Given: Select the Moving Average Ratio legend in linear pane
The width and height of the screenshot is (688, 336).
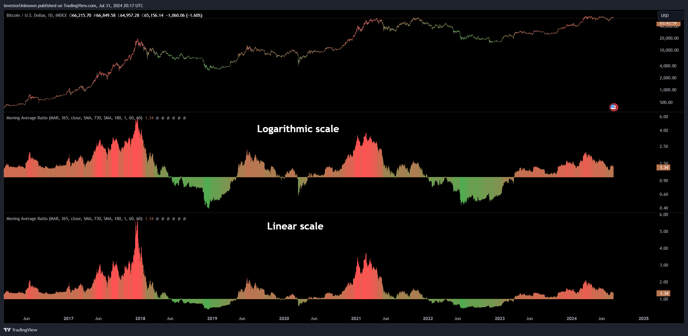Looking at the screenshot, I should pos(74,219).
